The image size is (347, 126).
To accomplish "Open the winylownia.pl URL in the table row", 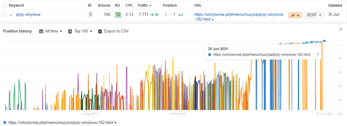I will click(239, 17).
